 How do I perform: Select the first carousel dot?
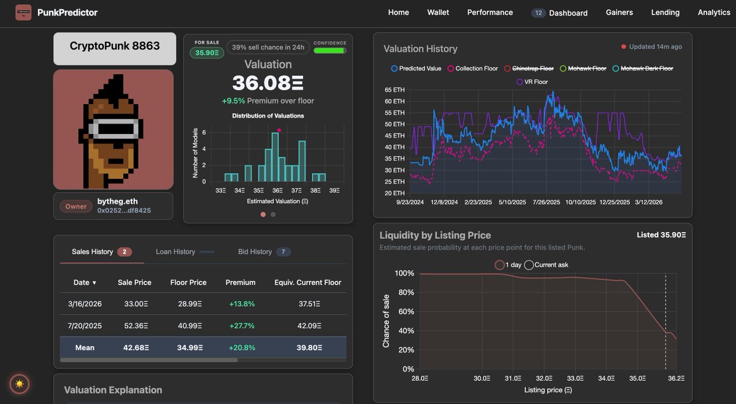pyautogui.click(x=263, y=214)
